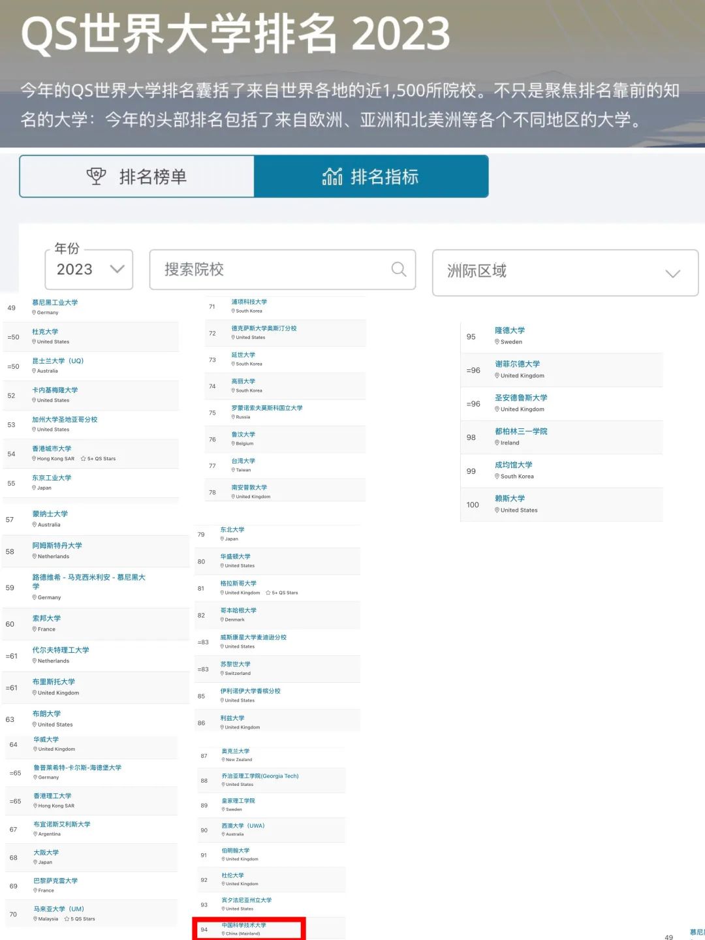
Task: Click the QS Stars star beside 香港城市大学
Action: [84, 459]
